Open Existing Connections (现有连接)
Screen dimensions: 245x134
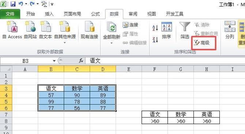[x=89, y=30]
